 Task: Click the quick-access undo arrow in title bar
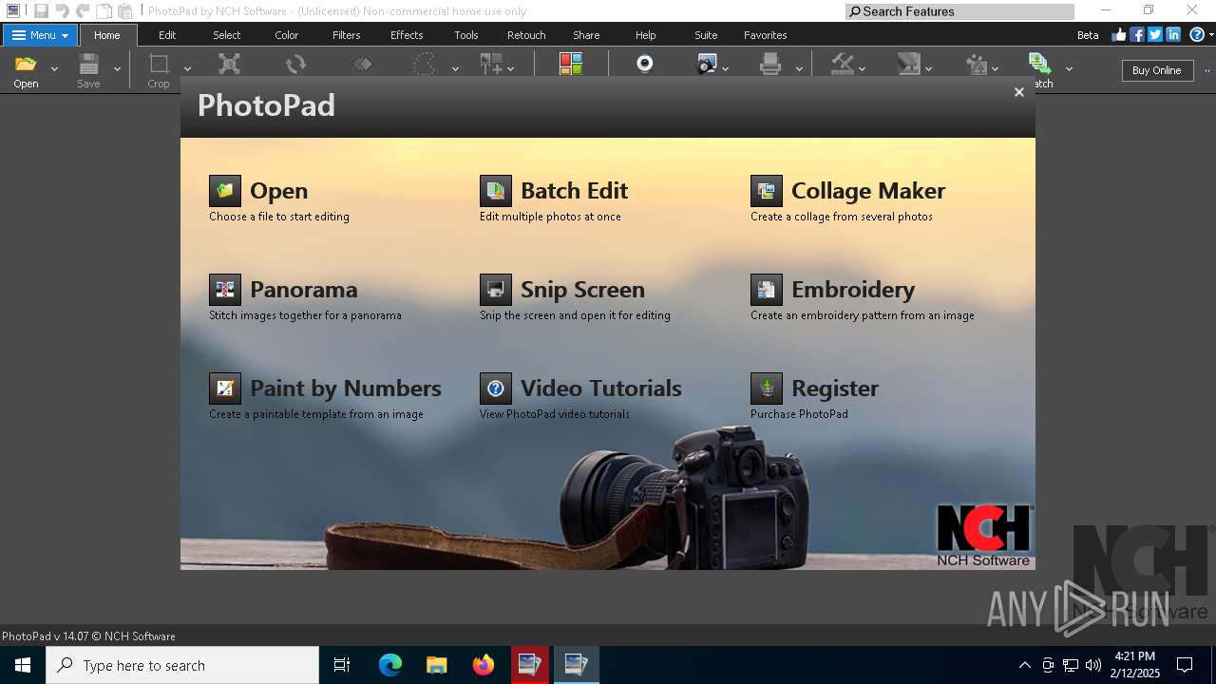point(62,11)
